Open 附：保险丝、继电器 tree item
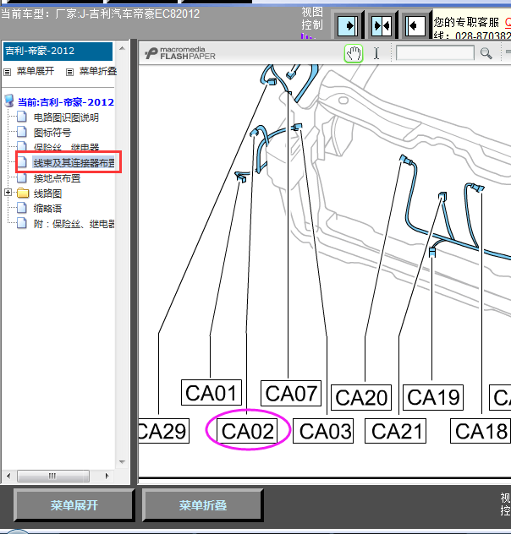The image size is (511, 534). 74,224
